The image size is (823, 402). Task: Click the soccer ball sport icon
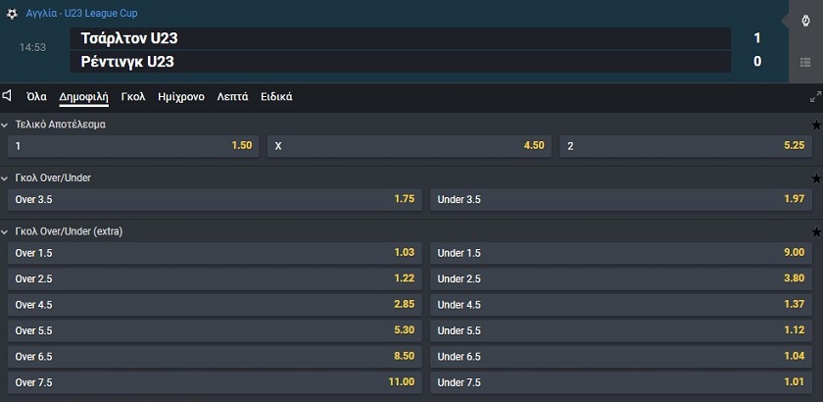(x=12, y=13)
